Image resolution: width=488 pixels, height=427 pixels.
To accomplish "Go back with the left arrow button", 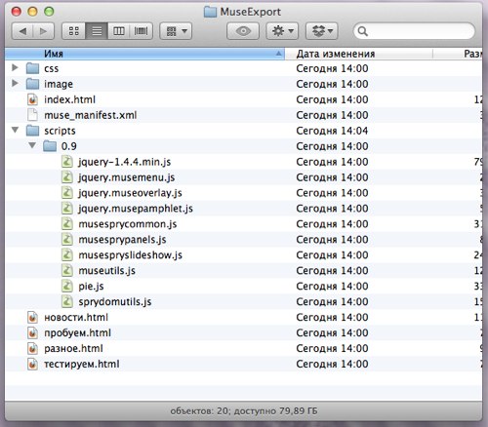I will click(x=22, y=31).
